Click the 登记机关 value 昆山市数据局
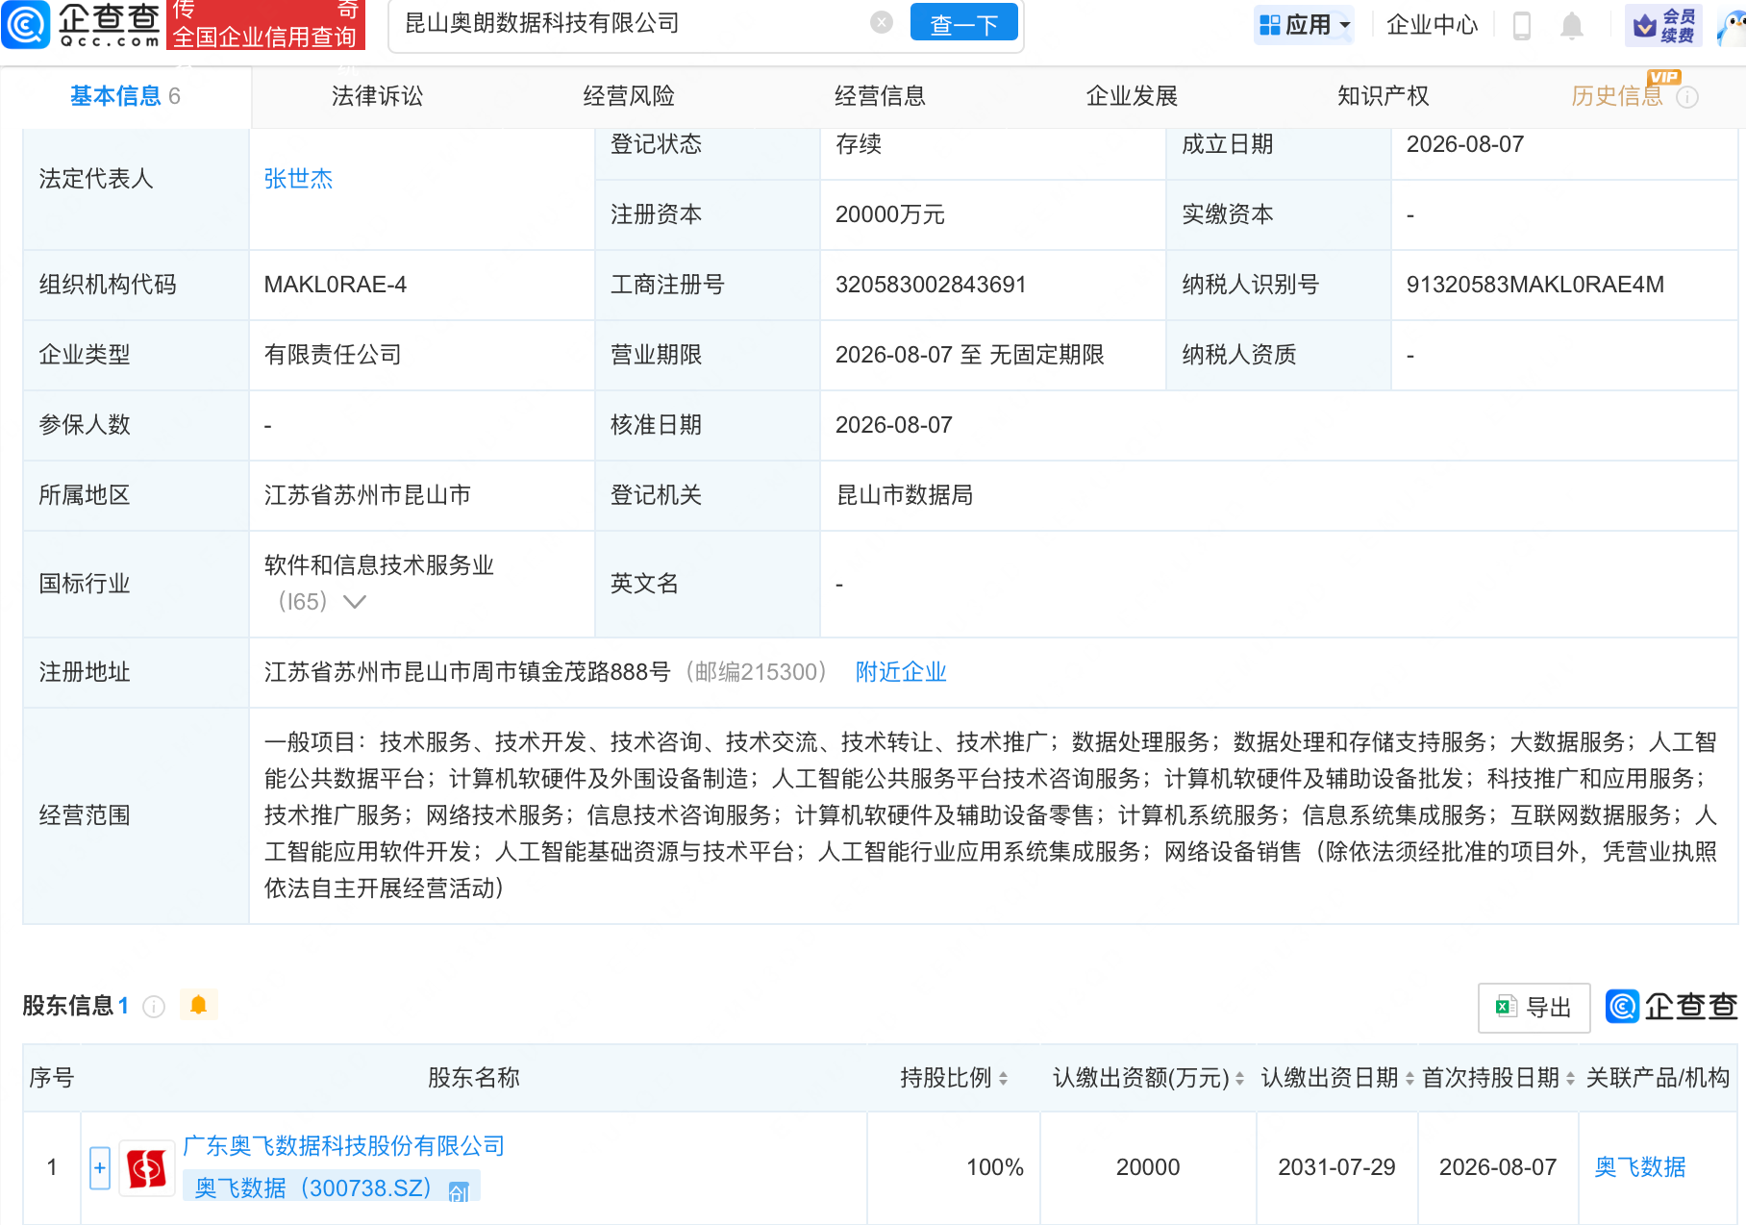 tap(905, 495)
